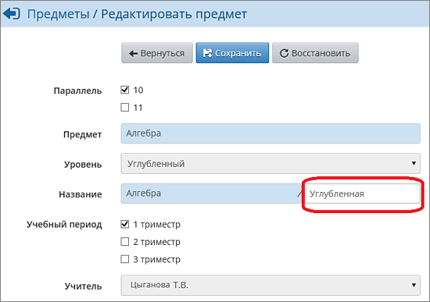This screenshot has height=302, width=430.
Task: Click the Восстановить button
Action: pos(315,53)
